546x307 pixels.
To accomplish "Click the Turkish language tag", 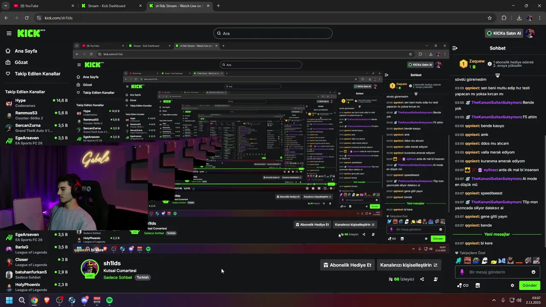I will coord(142,277).
